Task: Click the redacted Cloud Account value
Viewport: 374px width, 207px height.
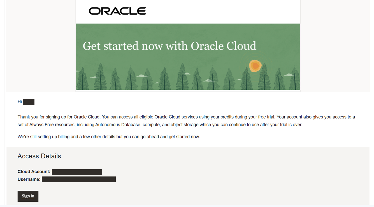Action: pyautogui.click(x=77, y=172)
